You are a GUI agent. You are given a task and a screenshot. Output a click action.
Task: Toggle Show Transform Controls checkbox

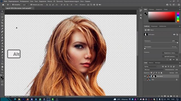31,5
